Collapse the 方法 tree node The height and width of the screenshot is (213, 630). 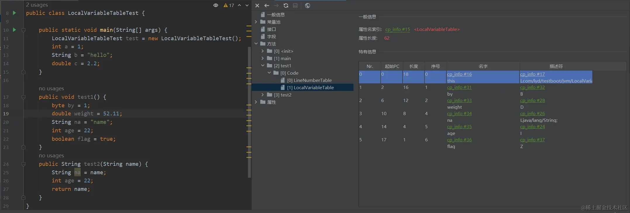pyautogui.click(x=256, y=44)
